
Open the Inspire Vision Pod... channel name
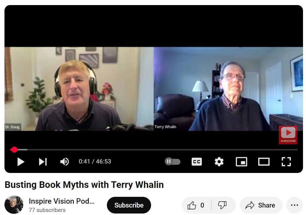point(61,201)
